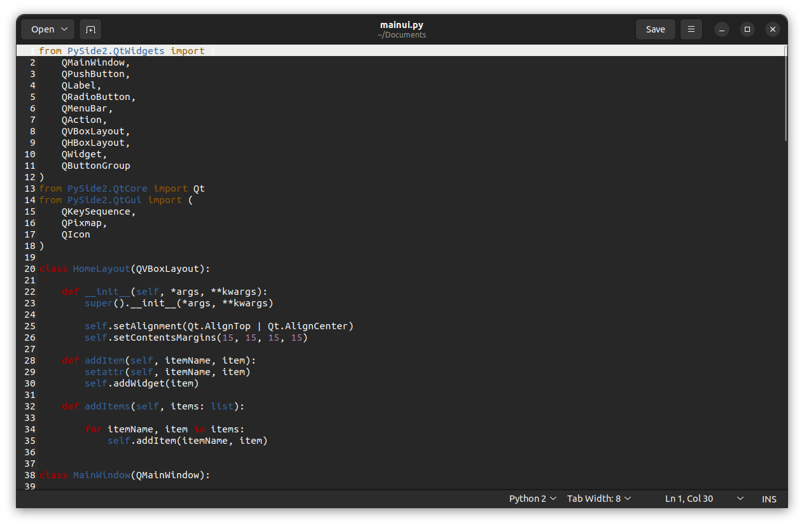The height and width of the screenshot is (526, 804).
Task: Open the Python 2 language selector
Action: 532,499
